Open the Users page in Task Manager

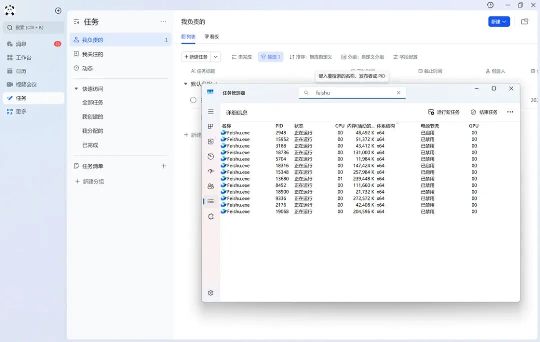tap(211, 186)
